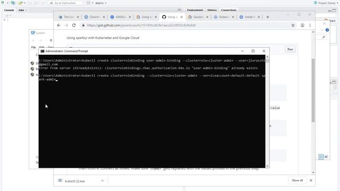Expand the kubectl (2).exe download options
Screen dimensions: 340x191
103,181
